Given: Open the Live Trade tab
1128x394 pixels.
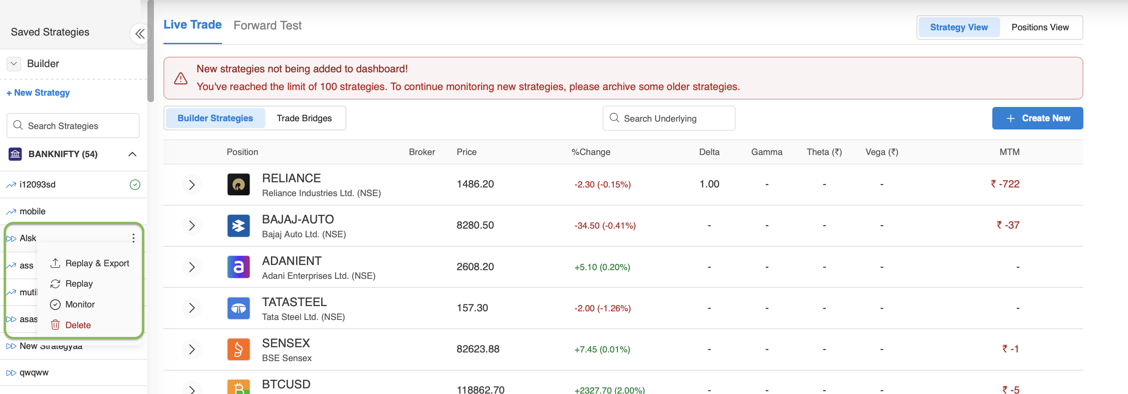Looking at the screenshot, I should (x=192, y=25).
